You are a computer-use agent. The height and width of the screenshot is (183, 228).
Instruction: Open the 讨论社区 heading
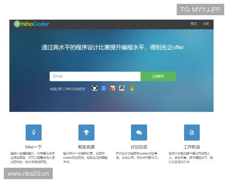pos(139,147)
